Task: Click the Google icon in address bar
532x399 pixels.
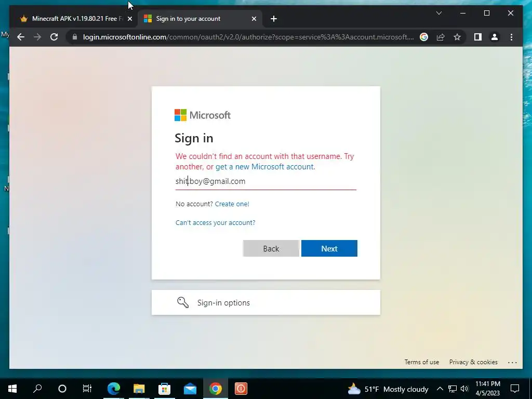Action: (x=424, y=37)
